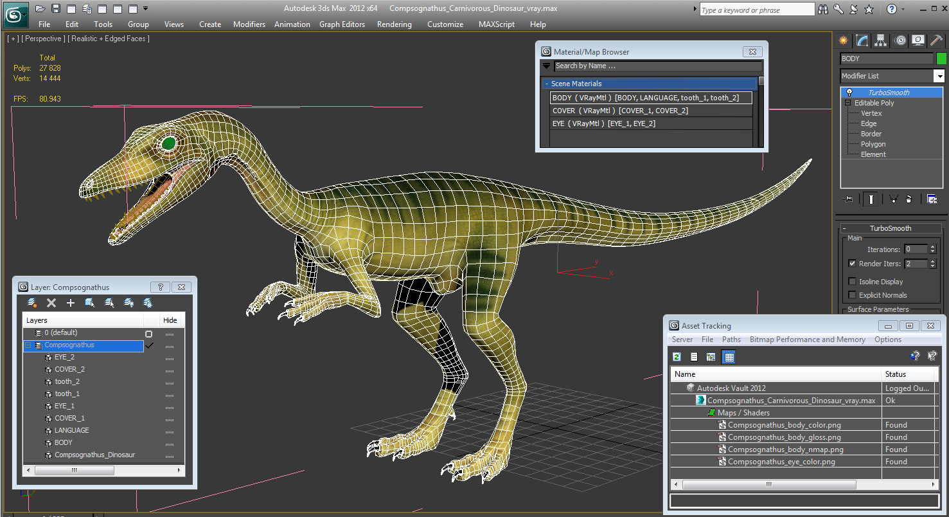Click Delete Layer X icon
This screenshot has width=949, height=517.
[x=51, y=303]
